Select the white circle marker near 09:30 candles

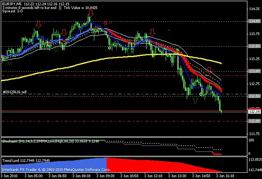click(x=109, y=48)
